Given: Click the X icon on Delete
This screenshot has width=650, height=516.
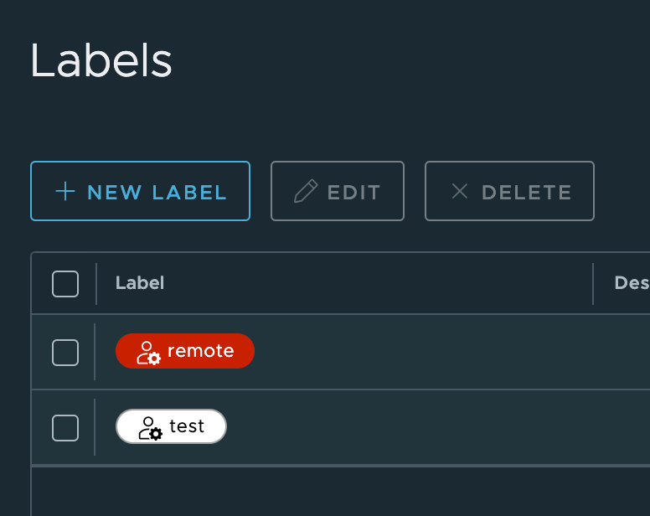Looking at the screenshot, I should [460, 191].
